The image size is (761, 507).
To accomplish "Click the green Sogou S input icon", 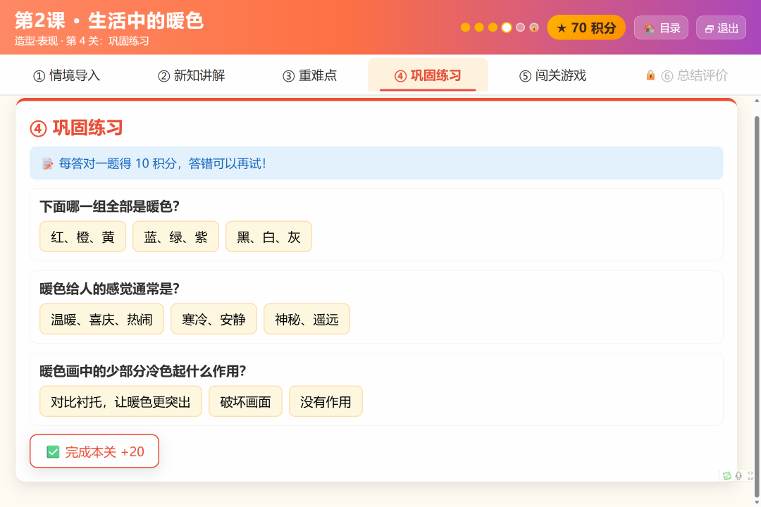I will click(x=726, y=476).
